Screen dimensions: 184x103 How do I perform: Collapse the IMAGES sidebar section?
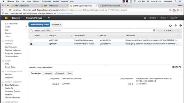3,61
